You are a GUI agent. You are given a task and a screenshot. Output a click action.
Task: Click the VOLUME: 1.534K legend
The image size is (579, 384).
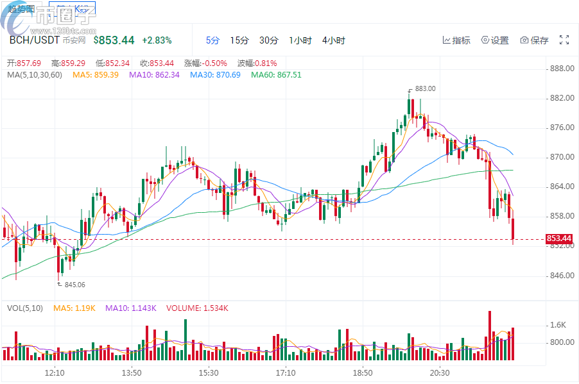tap(197, 308)
